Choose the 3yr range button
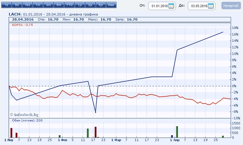Image resolution: width=243 pixels, height=145 pixels. pos(91,5)
